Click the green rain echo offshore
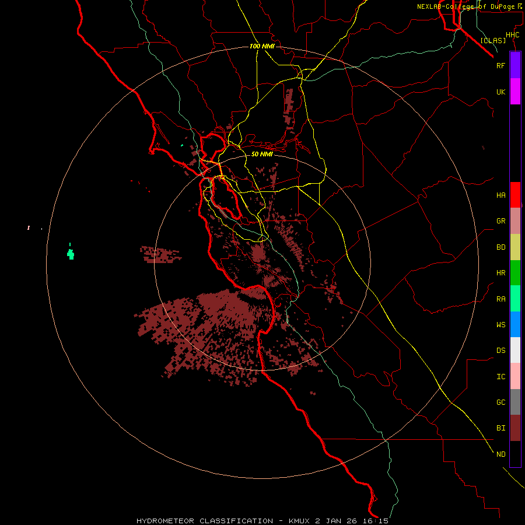Image resolution: width=525 pixels, height=525 pixels. pos(71,254)
